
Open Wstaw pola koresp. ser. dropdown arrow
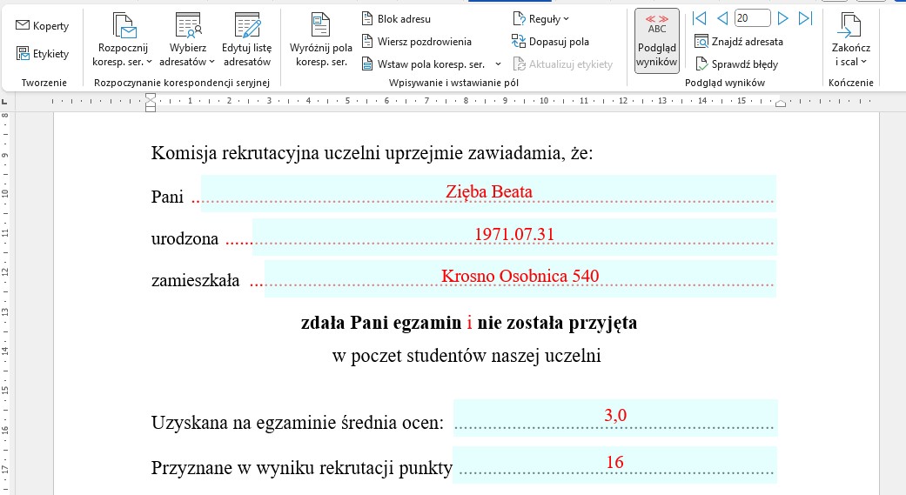coord(499,64)
